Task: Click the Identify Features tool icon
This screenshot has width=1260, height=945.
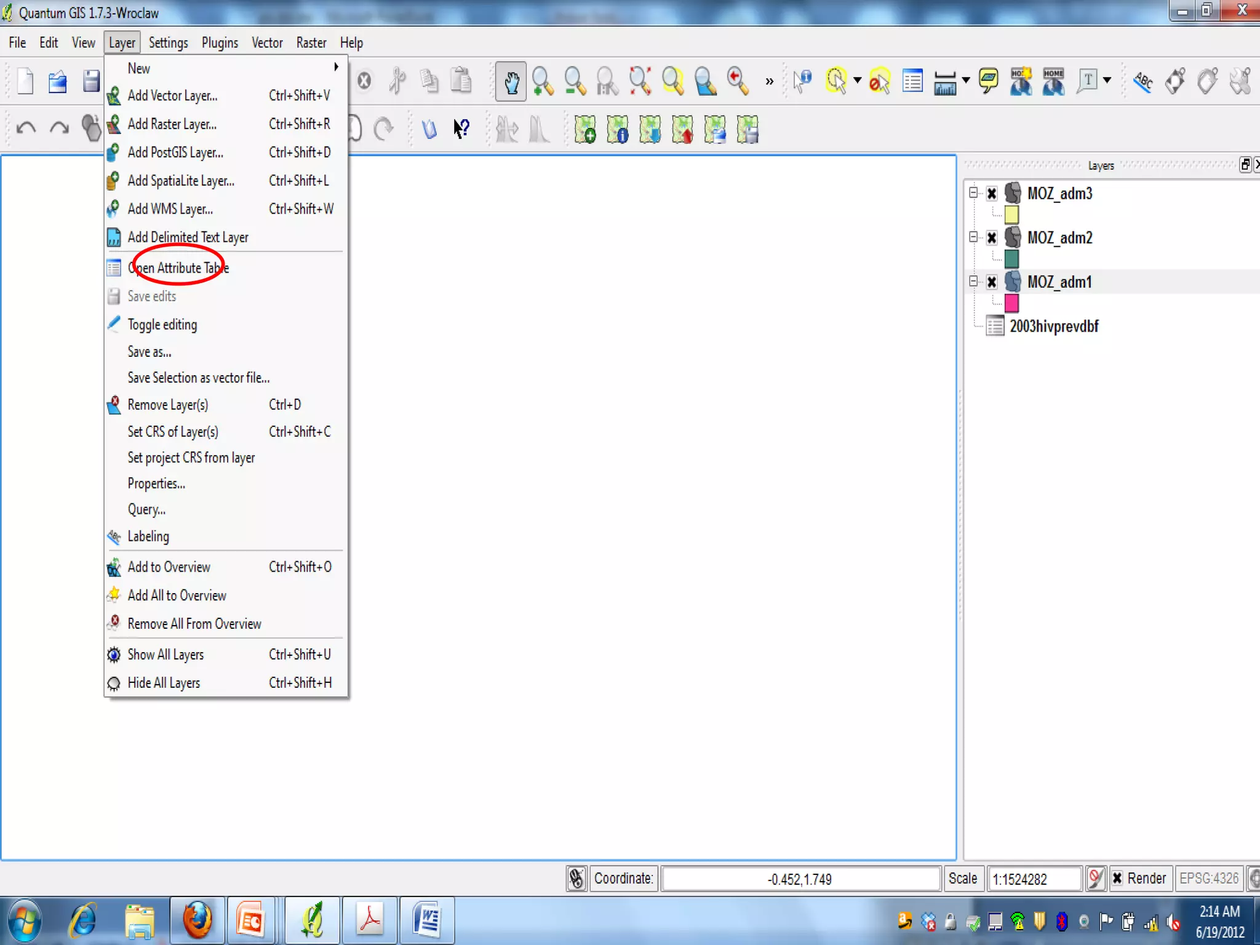Action: [x=802, y=81]
